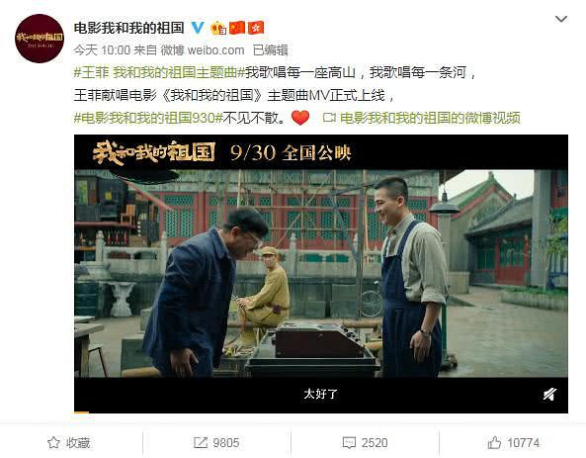Screen dimensions: 586x458
Task: Open the 电影我和我的祖国的微博视频 link
Action: click(x=430, y=118)
